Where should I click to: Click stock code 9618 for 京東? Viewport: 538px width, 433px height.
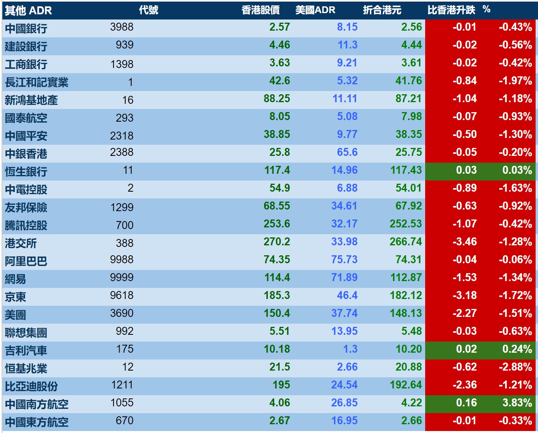(122, 295)
